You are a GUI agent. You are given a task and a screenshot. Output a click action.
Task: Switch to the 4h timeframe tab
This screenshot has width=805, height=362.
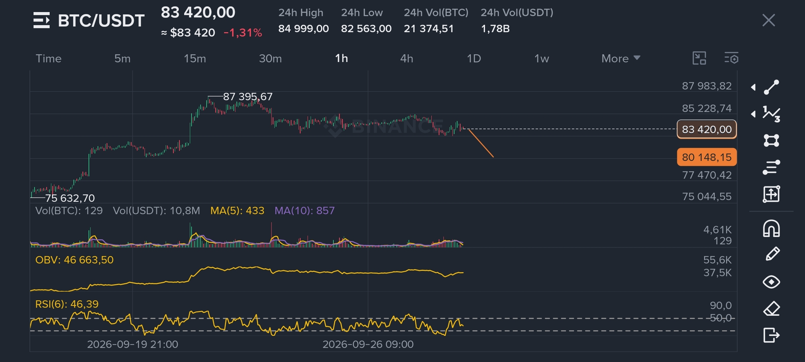point(407,58)
